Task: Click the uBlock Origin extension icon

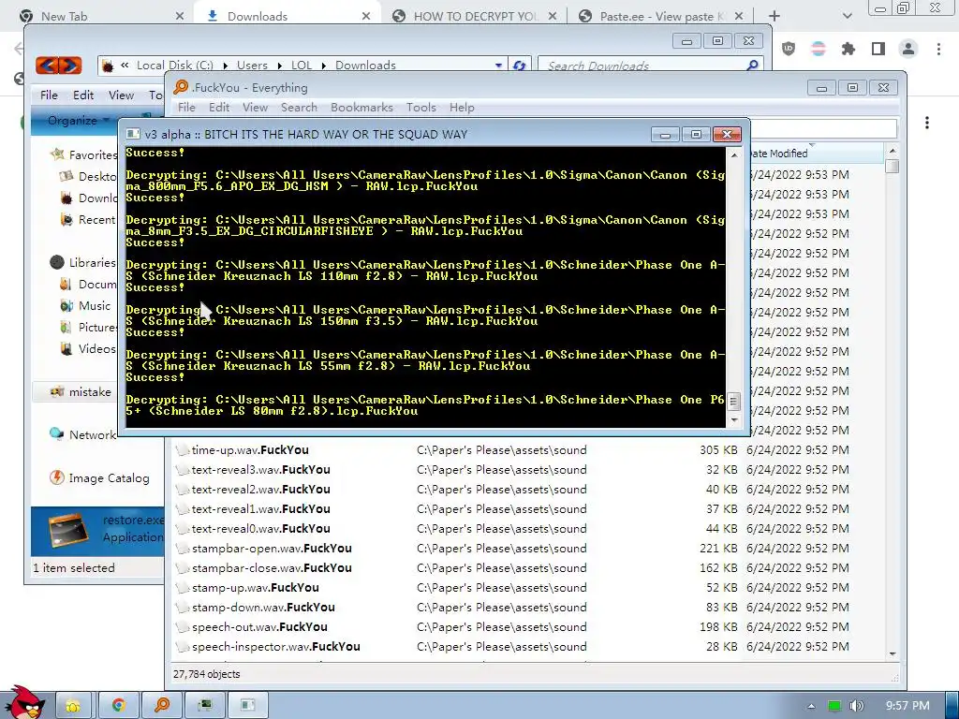Action: 789,49
